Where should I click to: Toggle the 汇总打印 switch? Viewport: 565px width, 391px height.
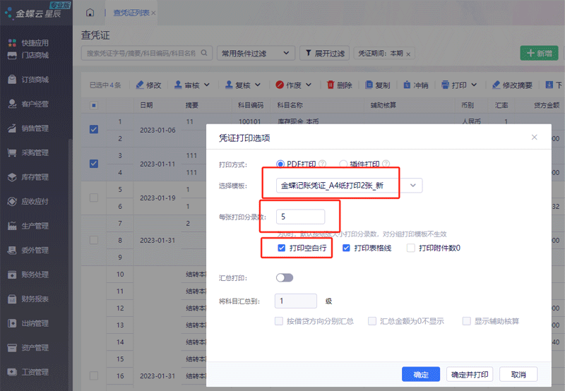pyautogui.click(x=285, y=277)
